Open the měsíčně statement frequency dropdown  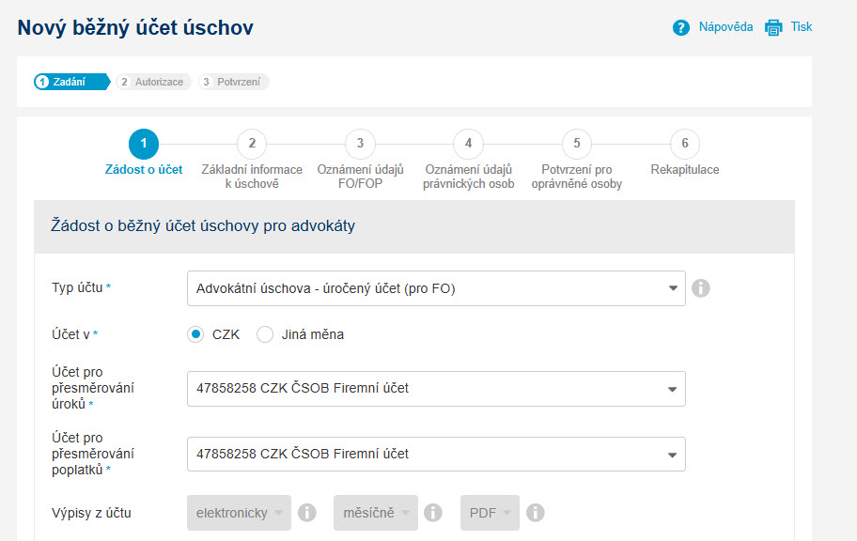(376, 513)
